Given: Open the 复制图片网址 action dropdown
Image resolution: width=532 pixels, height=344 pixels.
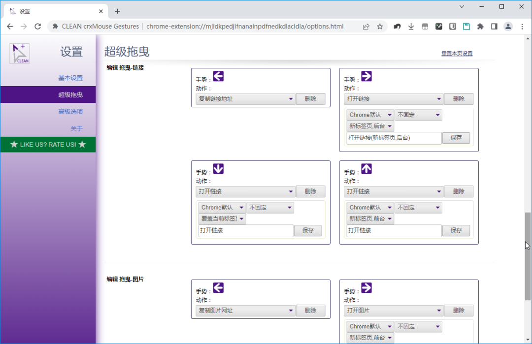Looking at the screenshot, I should pyautogui.click(x=245, y=311).
